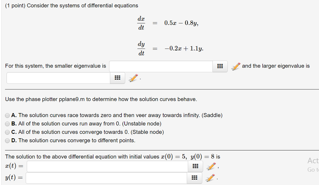Screen dimensions: 319x185
Task: Open the math keypad next to the y(t) field
Action: (x=194, y=178)
